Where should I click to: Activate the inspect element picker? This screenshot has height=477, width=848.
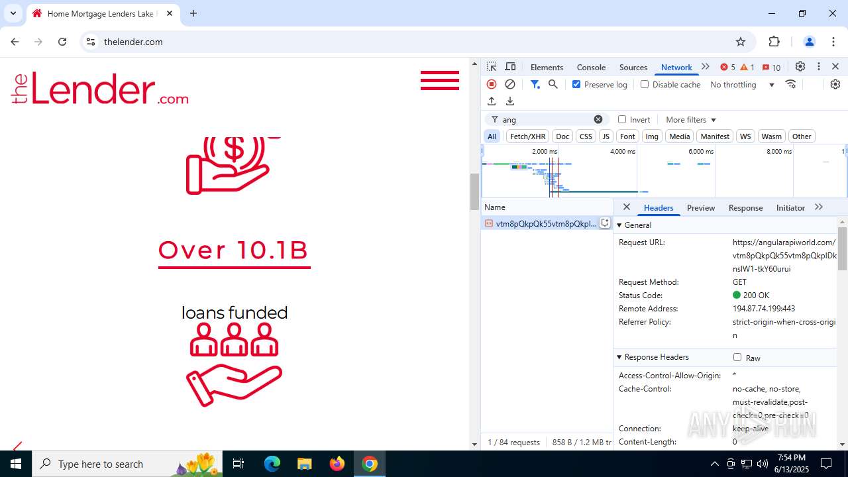click(x=492, y=67)
